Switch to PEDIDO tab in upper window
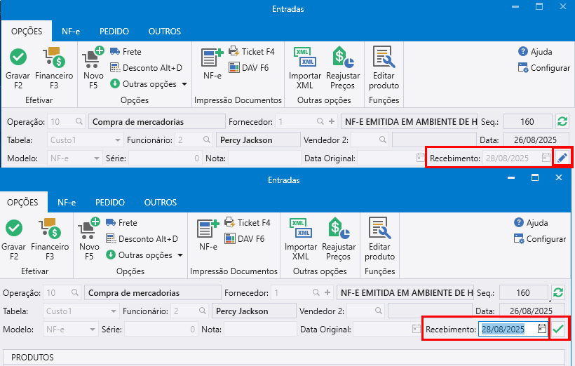The height and width of the screenshot is (366, 575). 114,32
